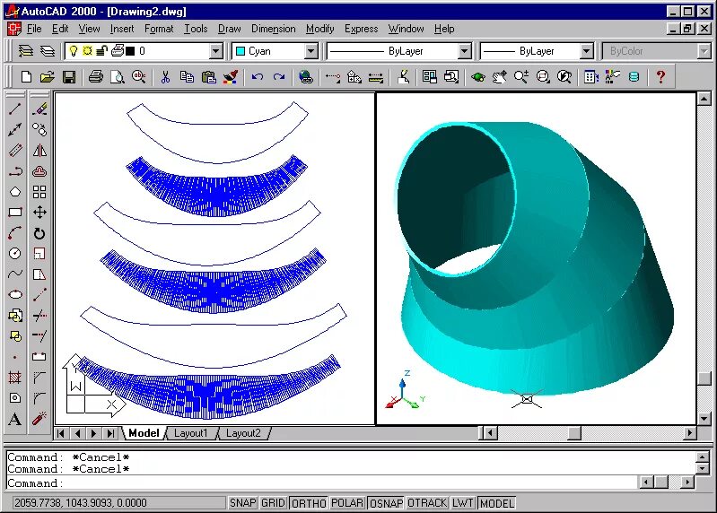Toggle OTRACK in status bar
Image resolution: width=717 pixels, height=513 pixels.
427,503
